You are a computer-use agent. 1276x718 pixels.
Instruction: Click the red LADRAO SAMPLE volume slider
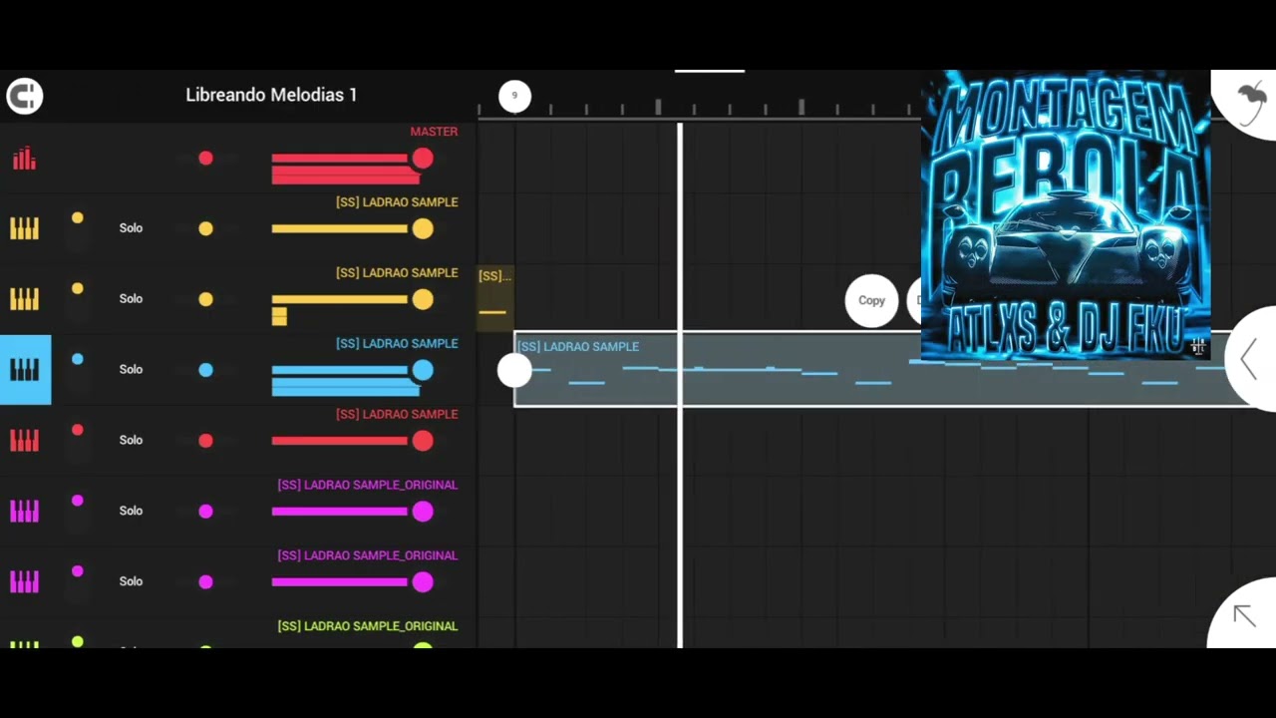(x=352, y=441)
